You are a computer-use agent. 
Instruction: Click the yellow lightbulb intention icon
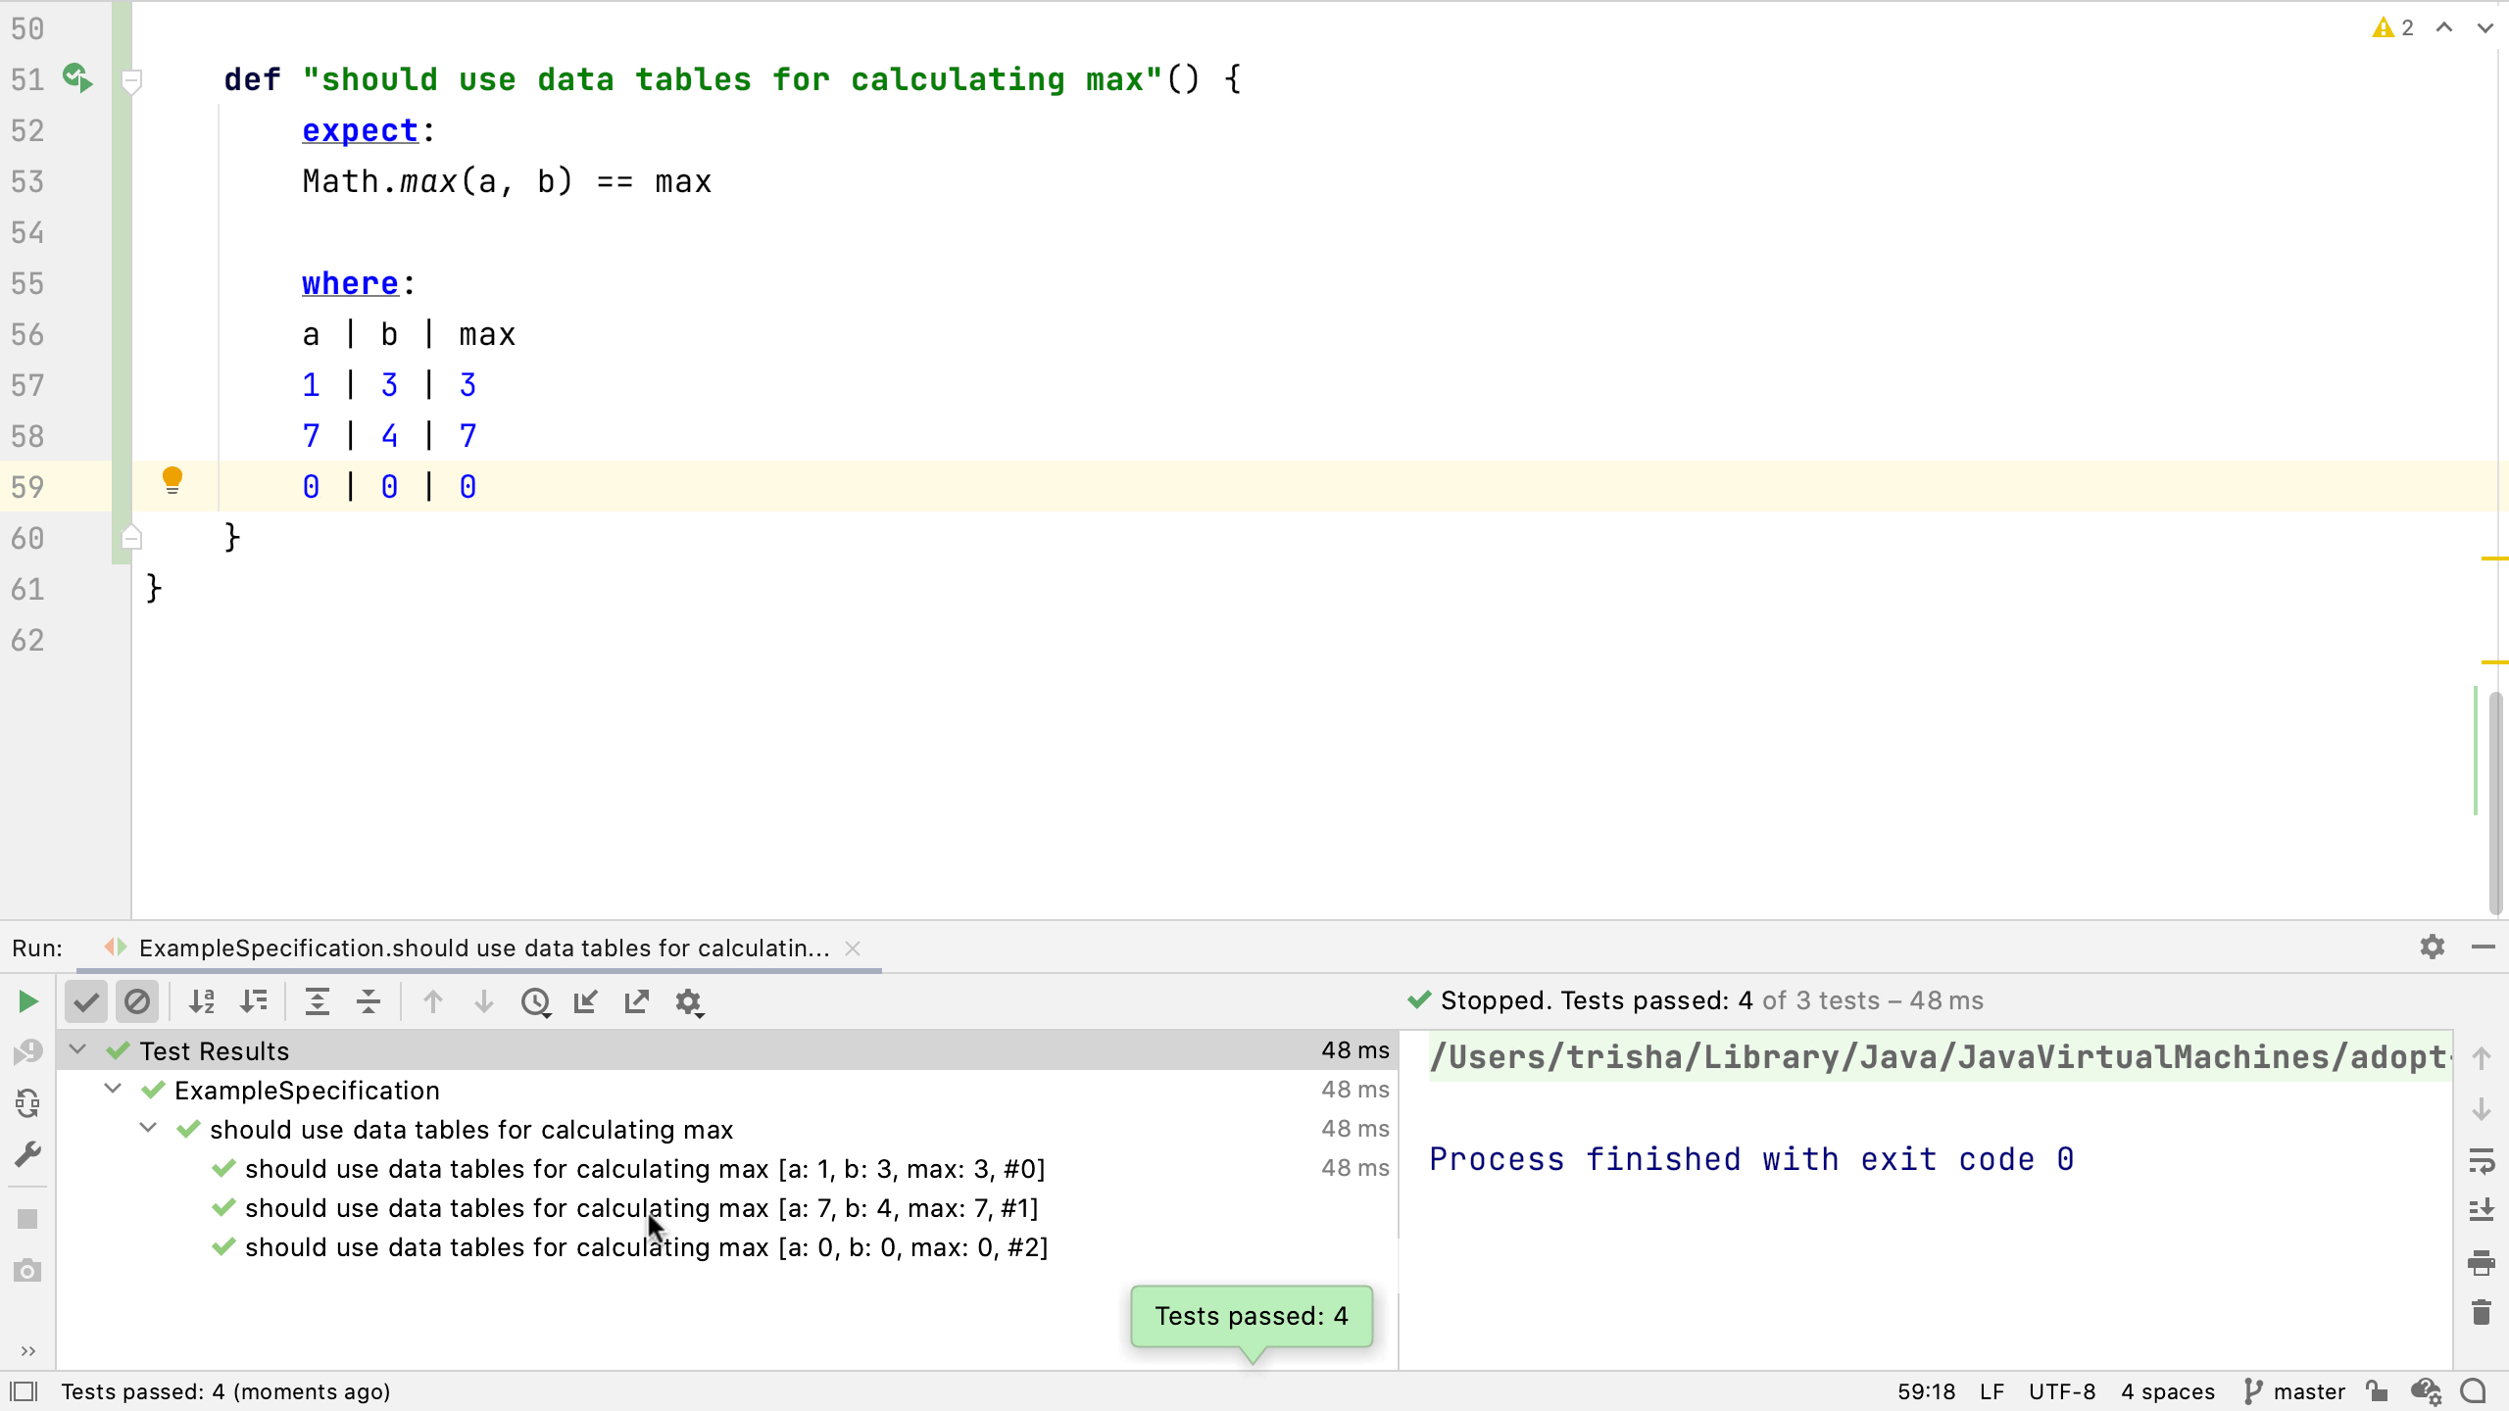coord(172,480)
